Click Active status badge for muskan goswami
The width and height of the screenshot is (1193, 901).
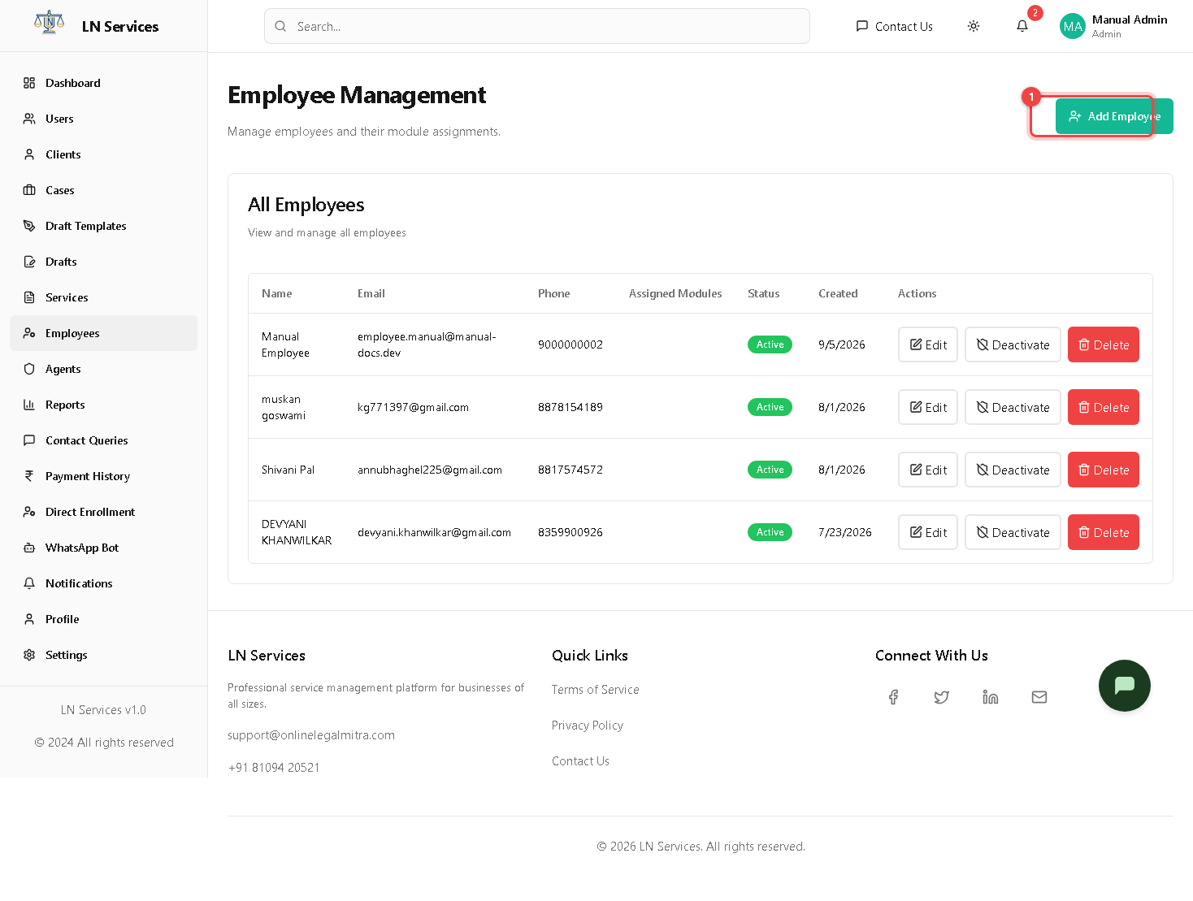(x=770, y=407)
